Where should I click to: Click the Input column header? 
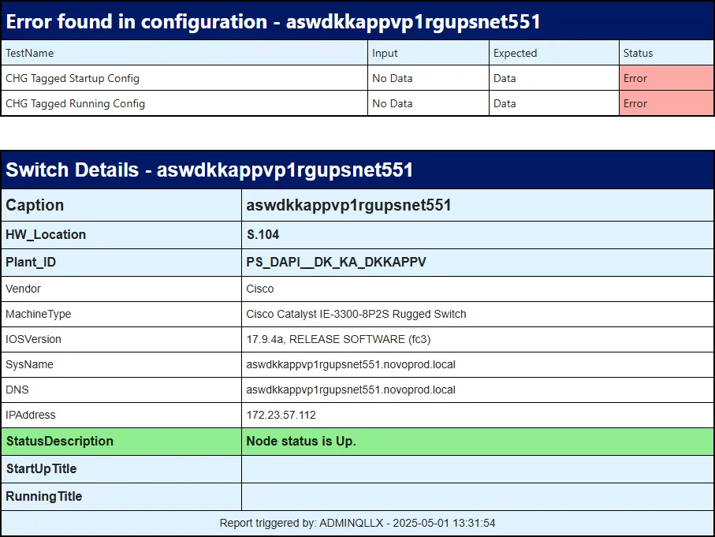pyautogui.click(x=385, y=53)
